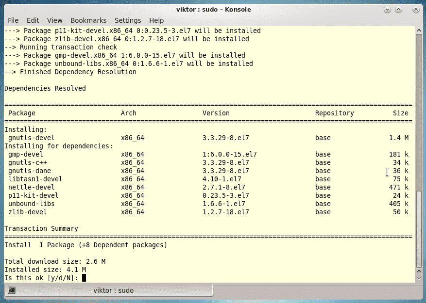Click the 'Repository' column header

tap(335, 113)
